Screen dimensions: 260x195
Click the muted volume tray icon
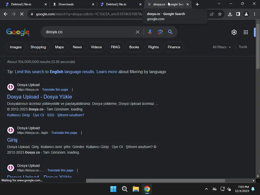229,189
